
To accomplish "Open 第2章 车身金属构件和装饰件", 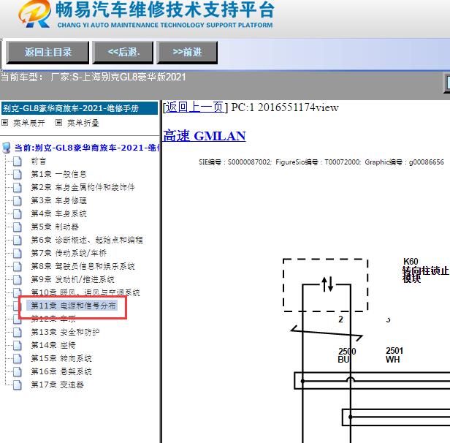I will click(83, 187).
